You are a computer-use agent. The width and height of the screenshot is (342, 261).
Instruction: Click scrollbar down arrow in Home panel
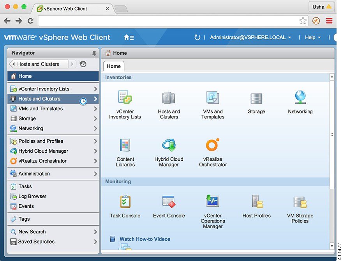[x=332, y=246]
